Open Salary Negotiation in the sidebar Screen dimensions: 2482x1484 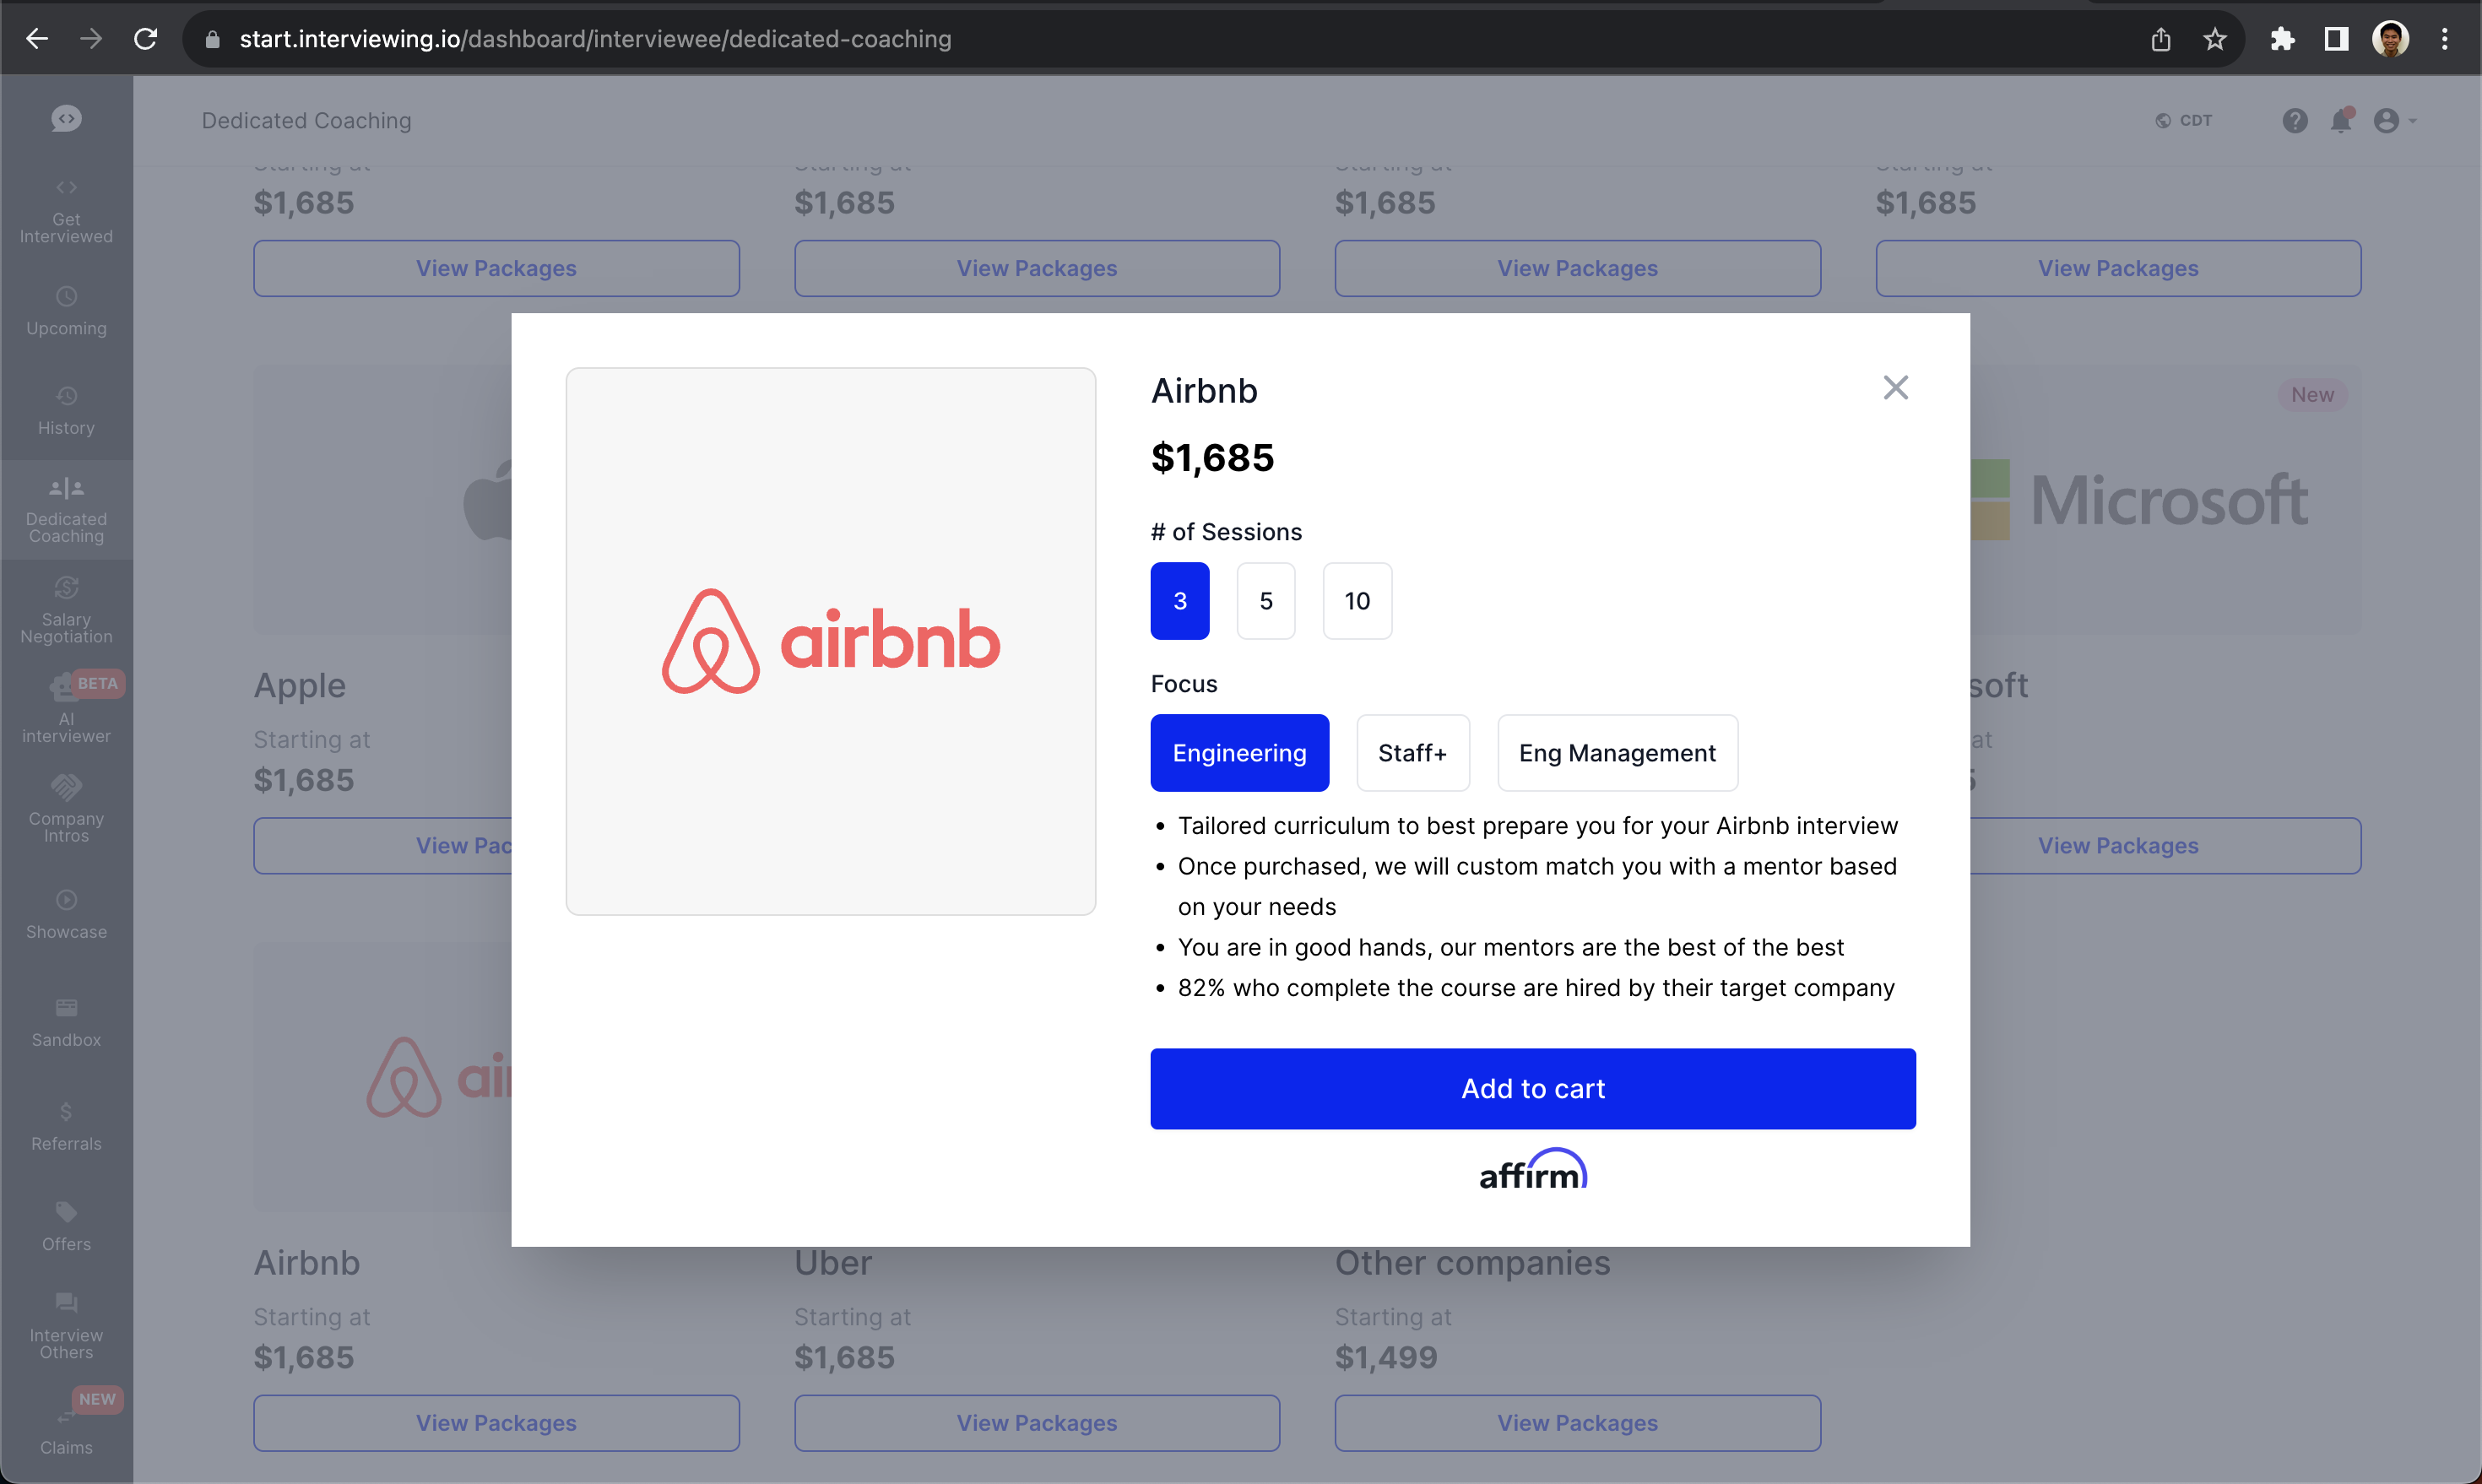pyautogui.click(x=66, y=610)
